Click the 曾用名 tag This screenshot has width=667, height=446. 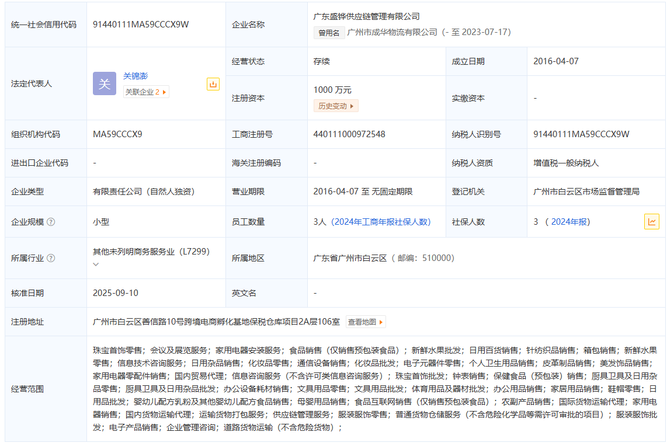tap(329, 33)
